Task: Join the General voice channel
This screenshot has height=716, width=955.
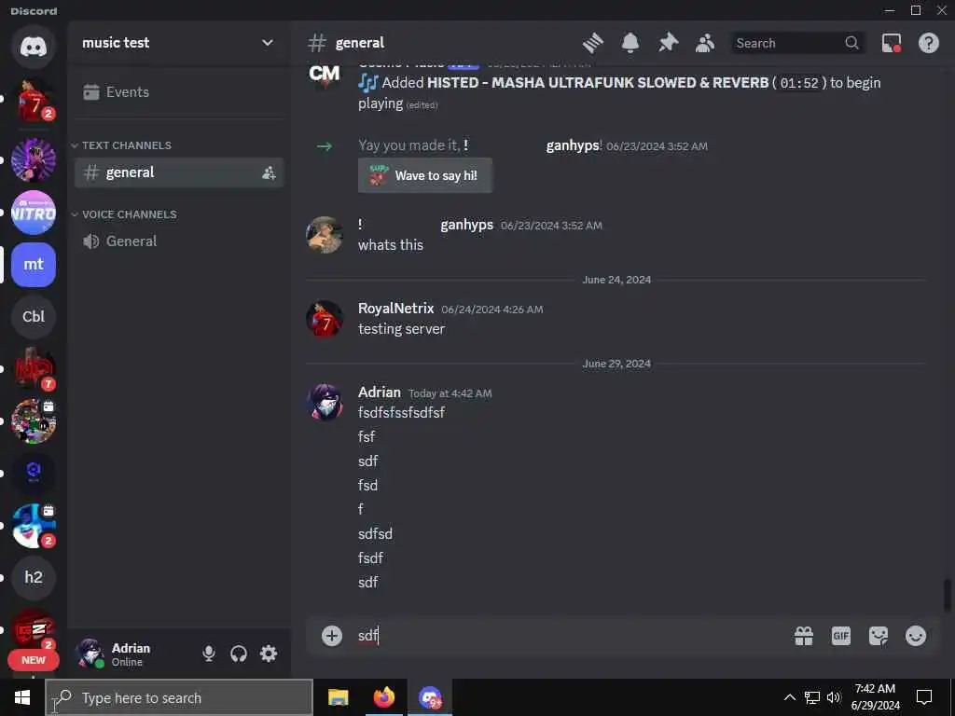Action: coord(178,241)
